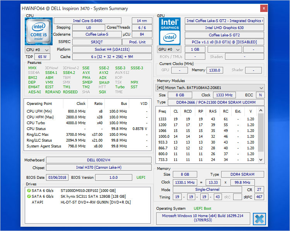The height and width of the screenshot is (231, 290).
Task: Click the green status icon for SK hynix drive
Action: coord(29,196)
